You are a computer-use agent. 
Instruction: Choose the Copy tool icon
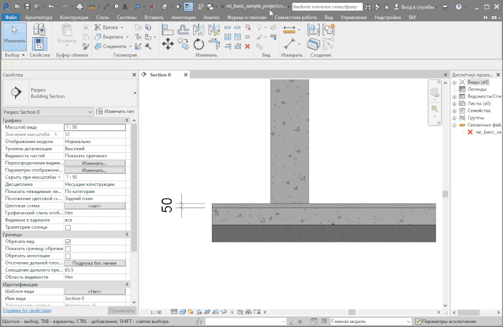pyautogui.click(x=183, y=44)
